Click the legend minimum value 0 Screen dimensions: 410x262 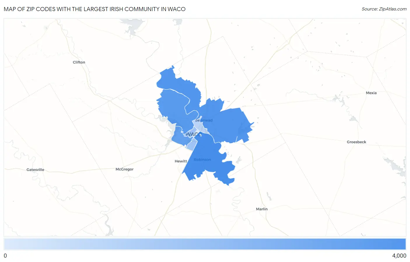pyautogui.click(x=5, y=256)
